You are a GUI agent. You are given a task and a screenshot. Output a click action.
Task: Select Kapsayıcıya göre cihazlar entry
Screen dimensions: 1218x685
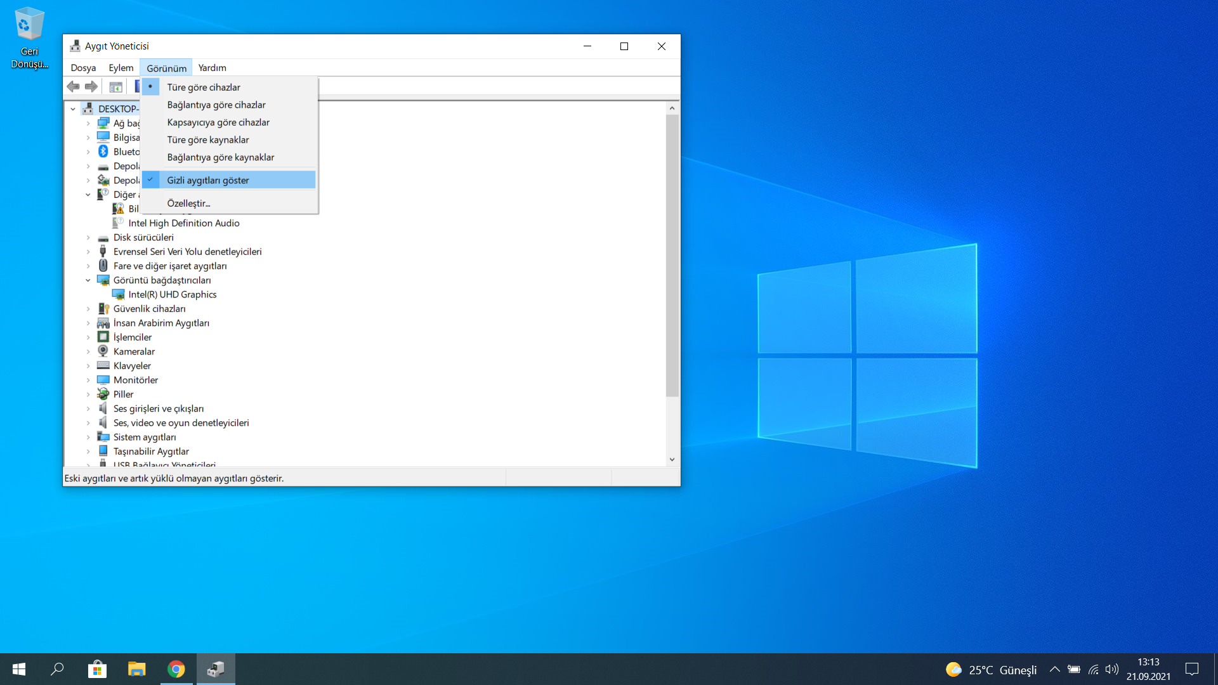click(218, 122)
